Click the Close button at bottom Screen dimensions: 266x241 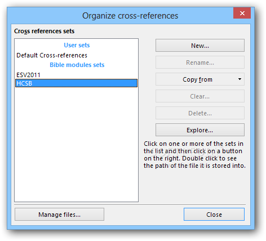click(214, 214)
